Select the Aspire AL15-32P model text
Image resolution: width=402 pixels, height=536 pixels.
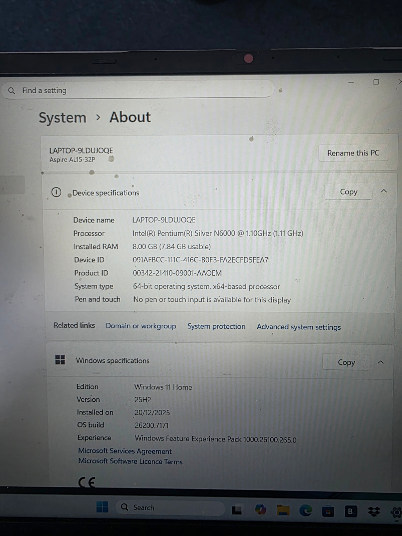point(72,159)
